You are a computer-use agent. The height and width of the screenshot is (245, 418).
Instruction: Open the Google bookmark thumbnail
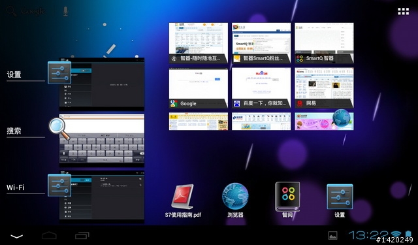pos(199,88)
